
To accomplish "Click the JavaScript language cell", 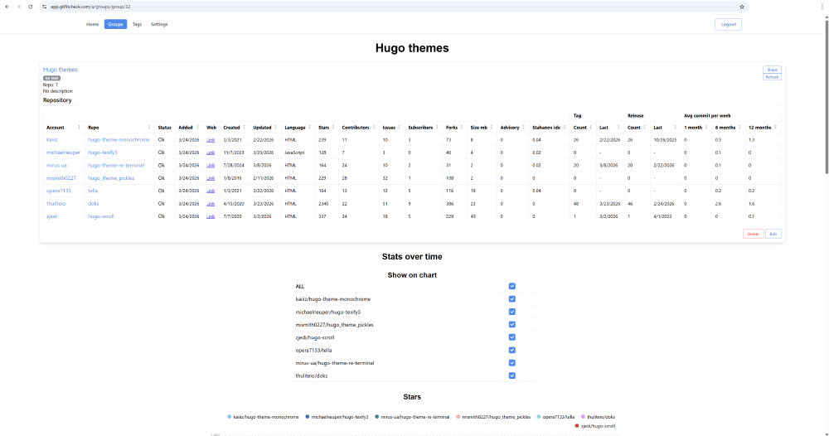I will (x=294, y=153).
